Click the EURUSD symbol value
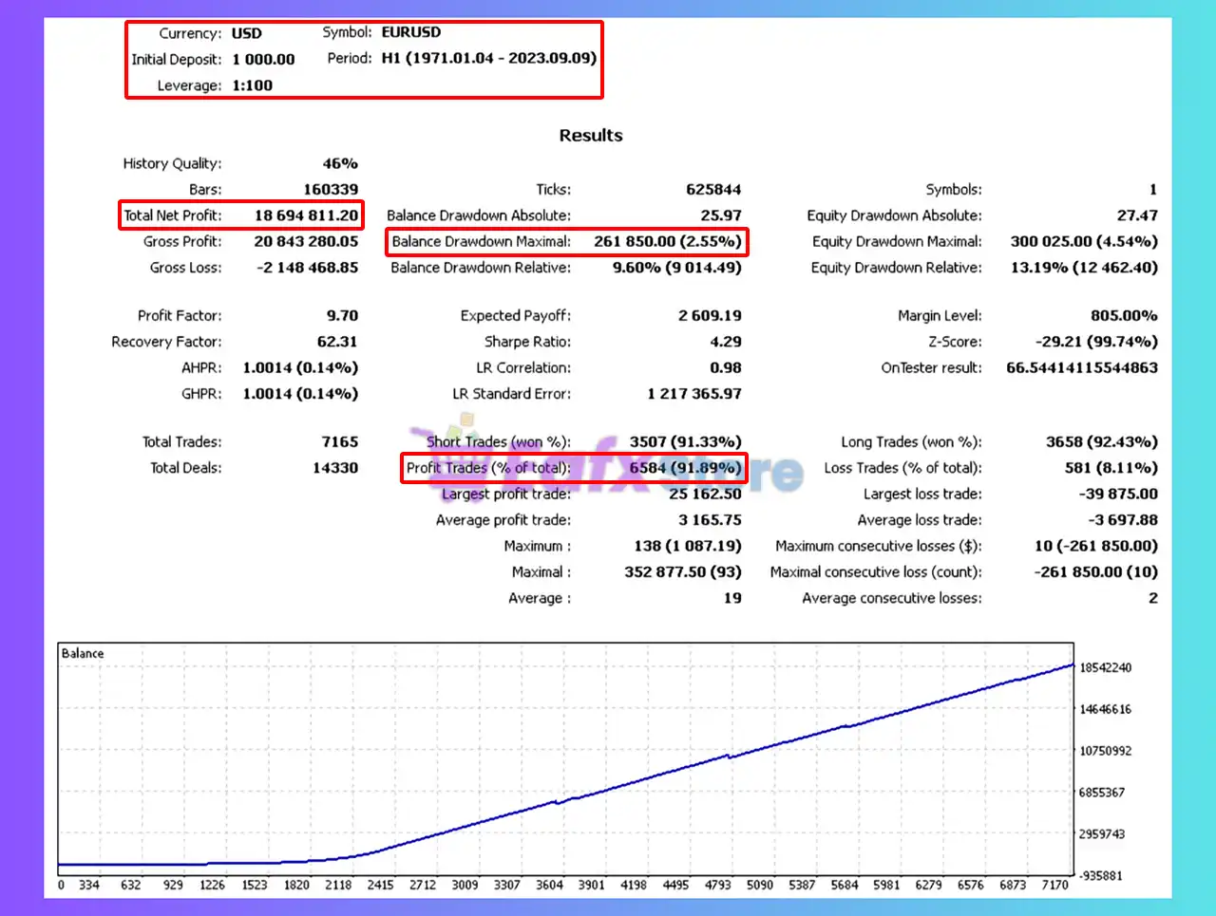The image size is (1216, 916). coord(410,32)
